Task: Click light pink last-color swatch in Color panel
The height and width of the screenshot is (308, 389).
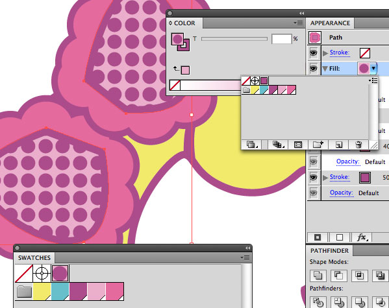Action: [185, 70]
